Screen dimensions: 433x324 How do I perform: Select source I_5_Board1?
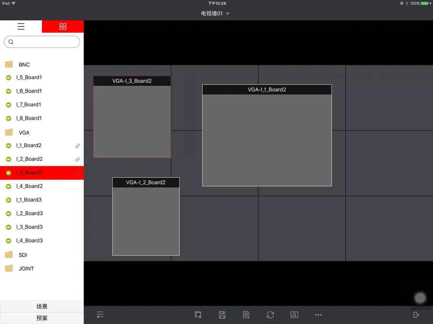[x=42, y=78]
